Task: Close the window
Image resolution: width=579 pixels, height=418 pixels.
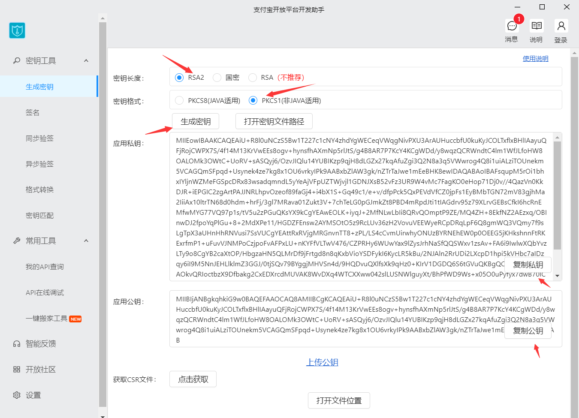Action: (x=567, y=7)
